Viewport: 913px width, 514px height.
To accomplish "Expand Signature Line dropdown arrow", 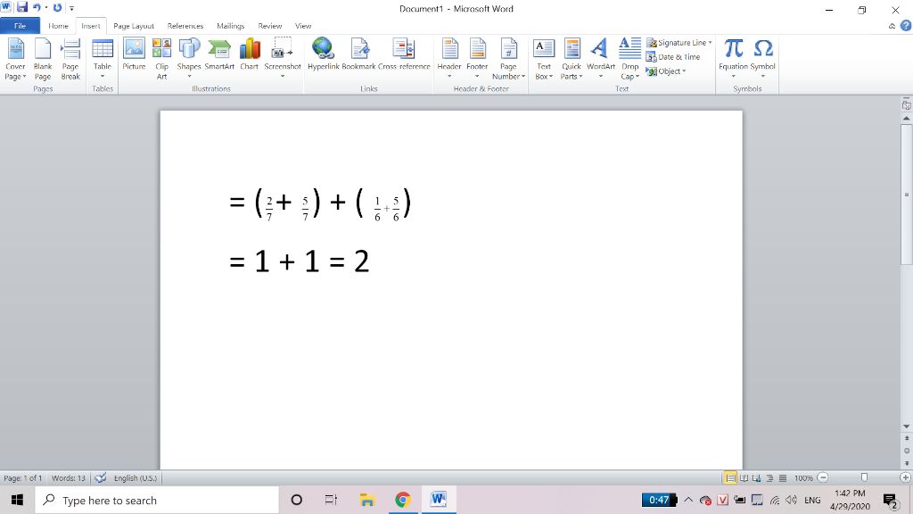I will (x=710, y=43).
